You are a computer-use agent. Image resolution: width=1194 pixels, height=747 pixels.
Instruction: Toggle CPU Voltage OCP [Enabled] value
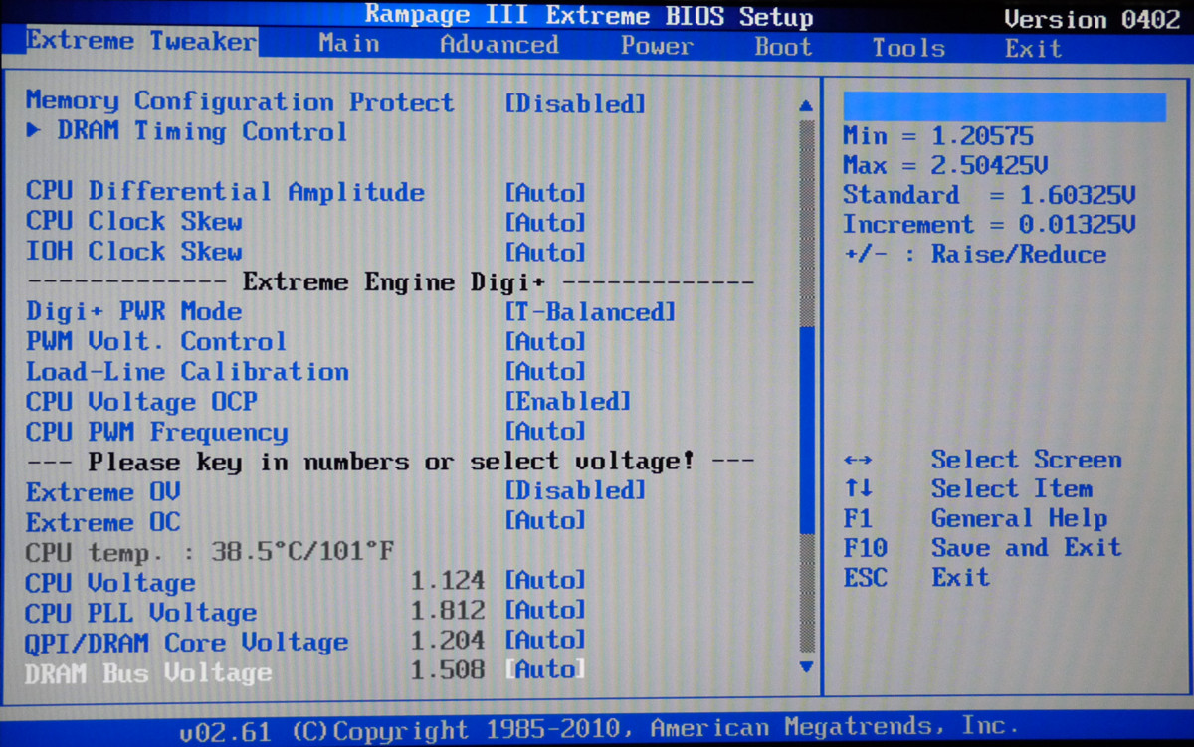(567, 402)
